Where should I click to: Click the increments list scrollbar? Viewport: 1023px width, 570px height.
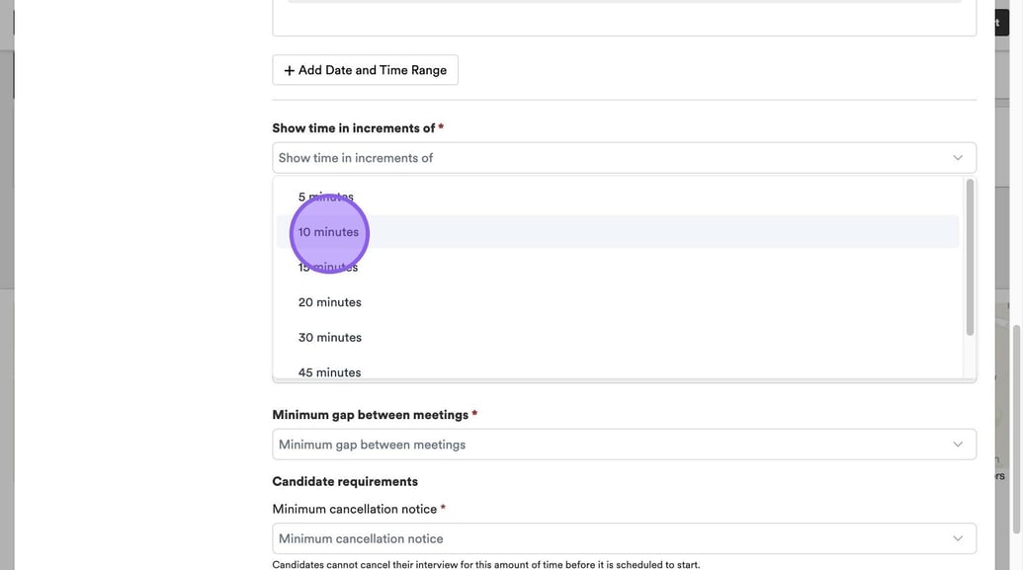pyautogui.click(x=970, y=259)
